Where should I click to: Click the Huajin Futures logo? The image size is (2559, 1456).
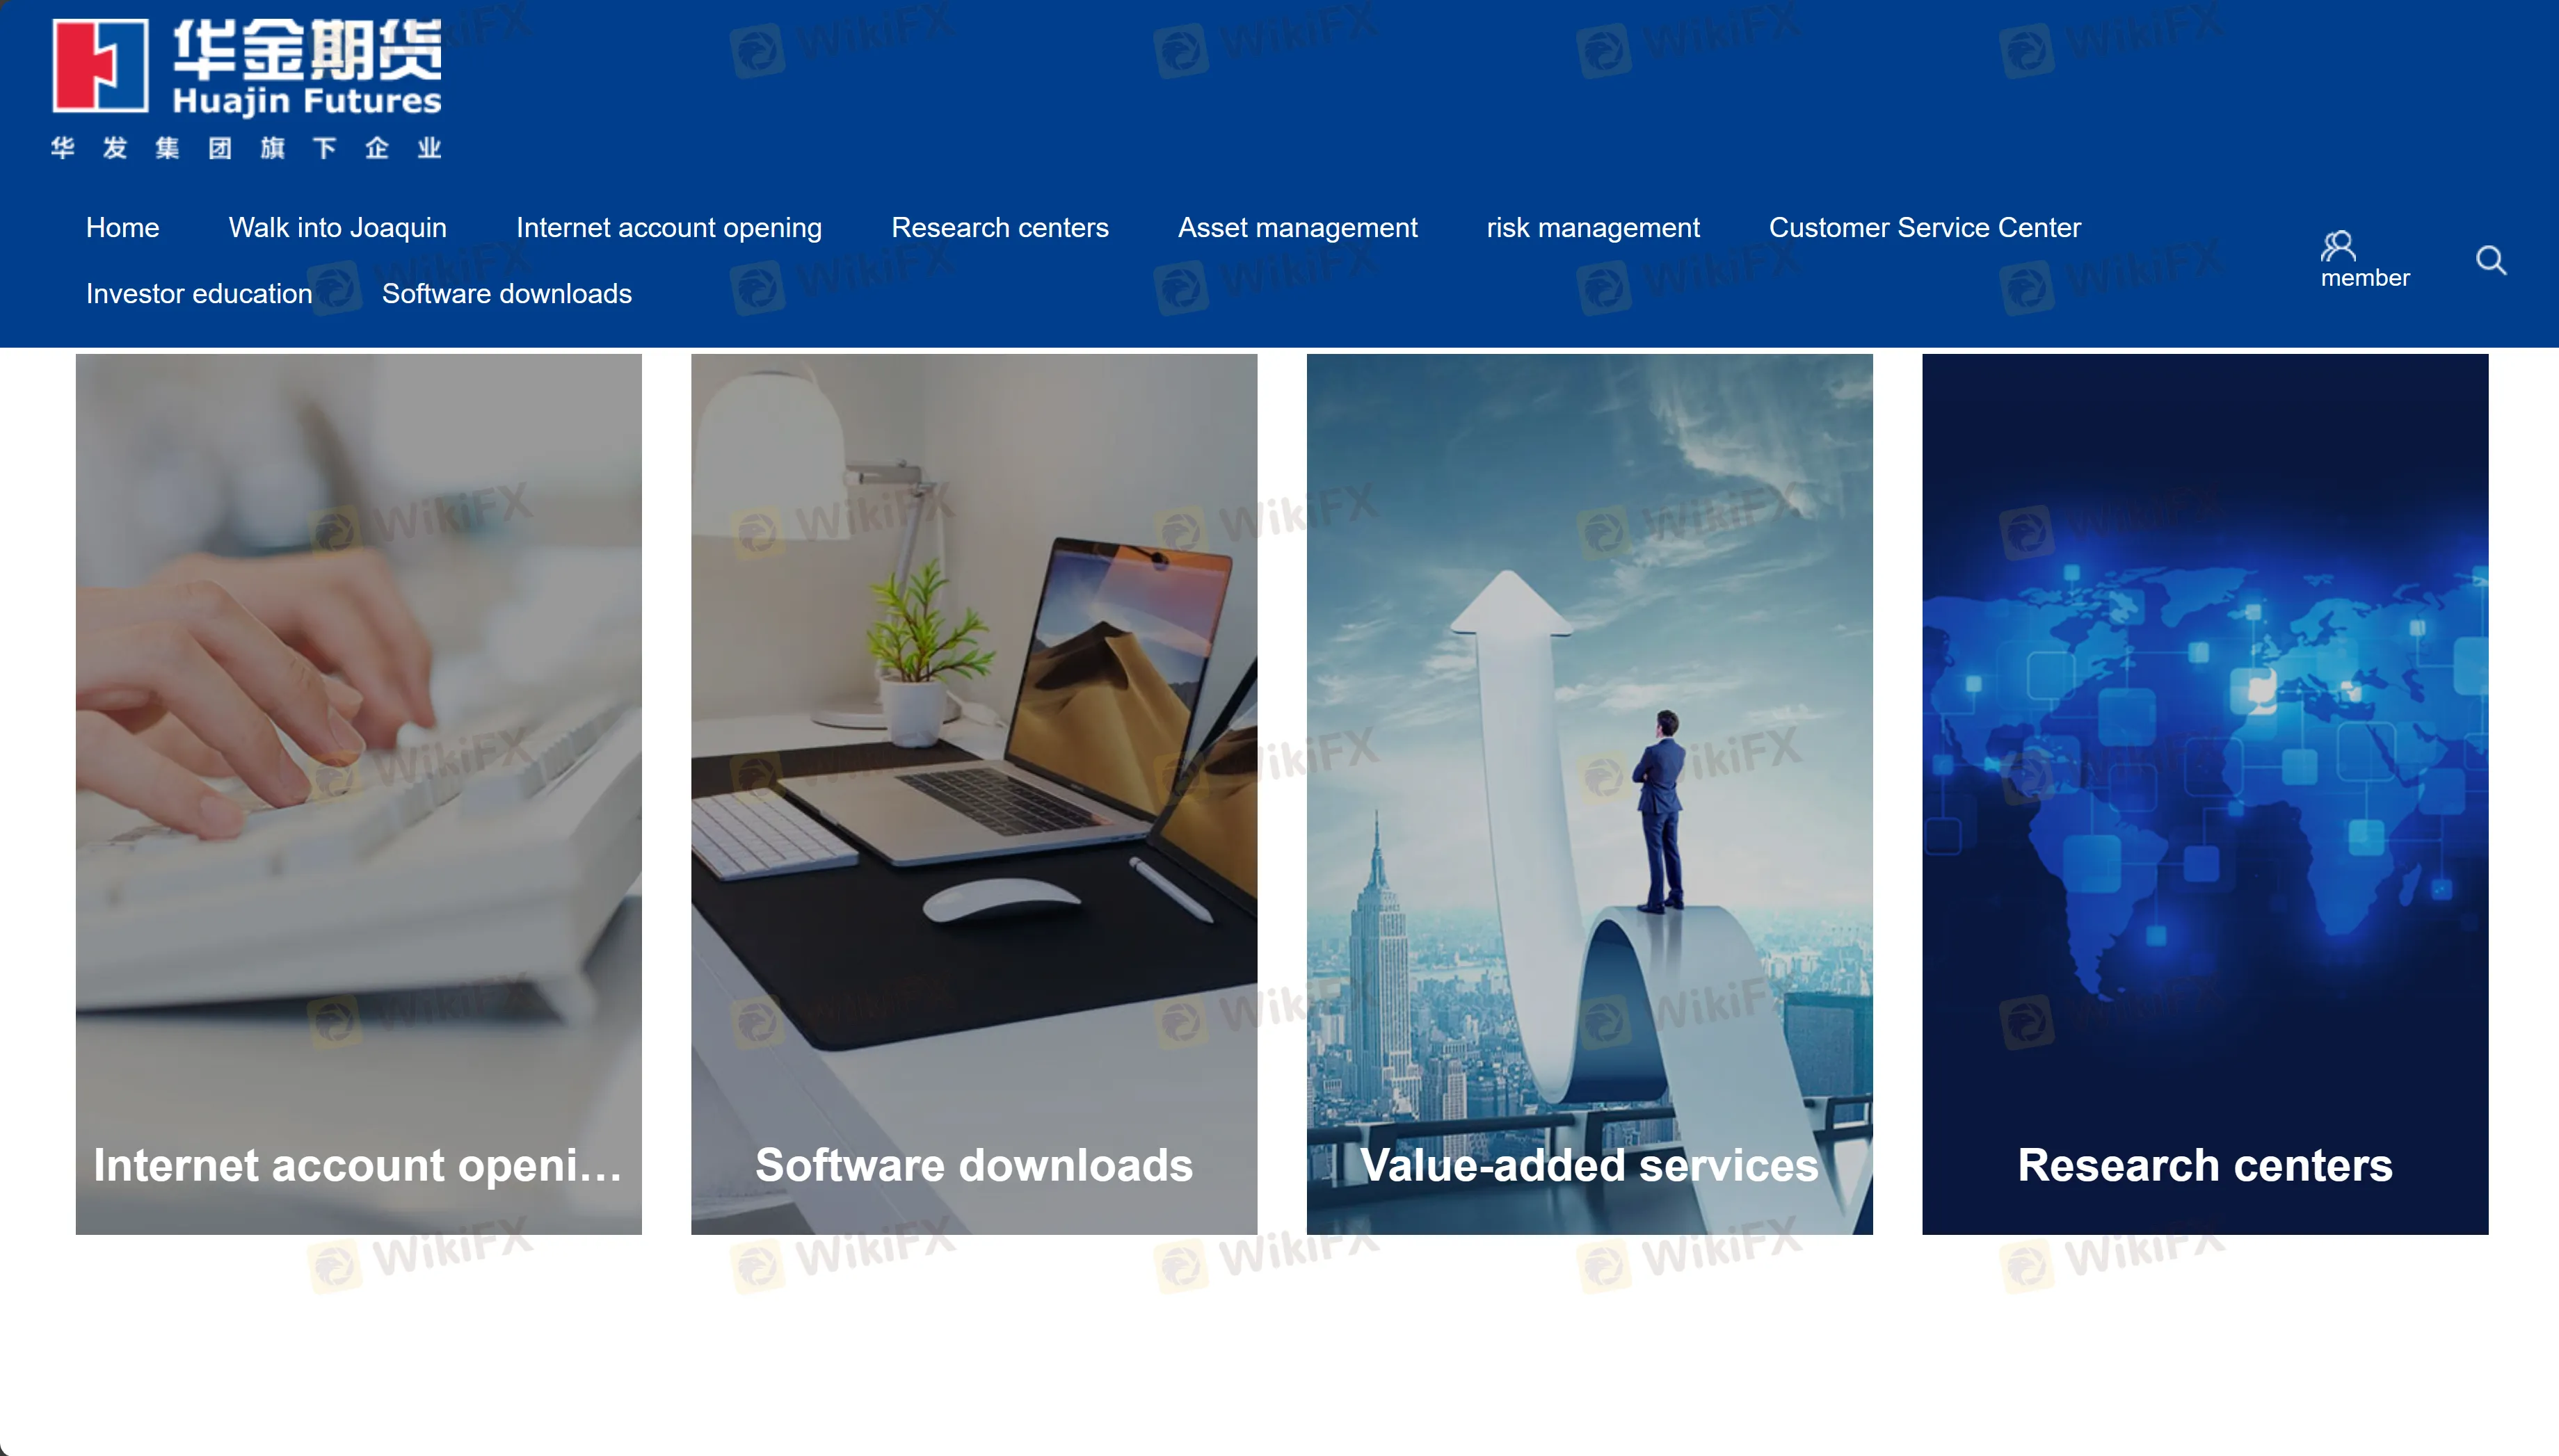pos(247,66)
